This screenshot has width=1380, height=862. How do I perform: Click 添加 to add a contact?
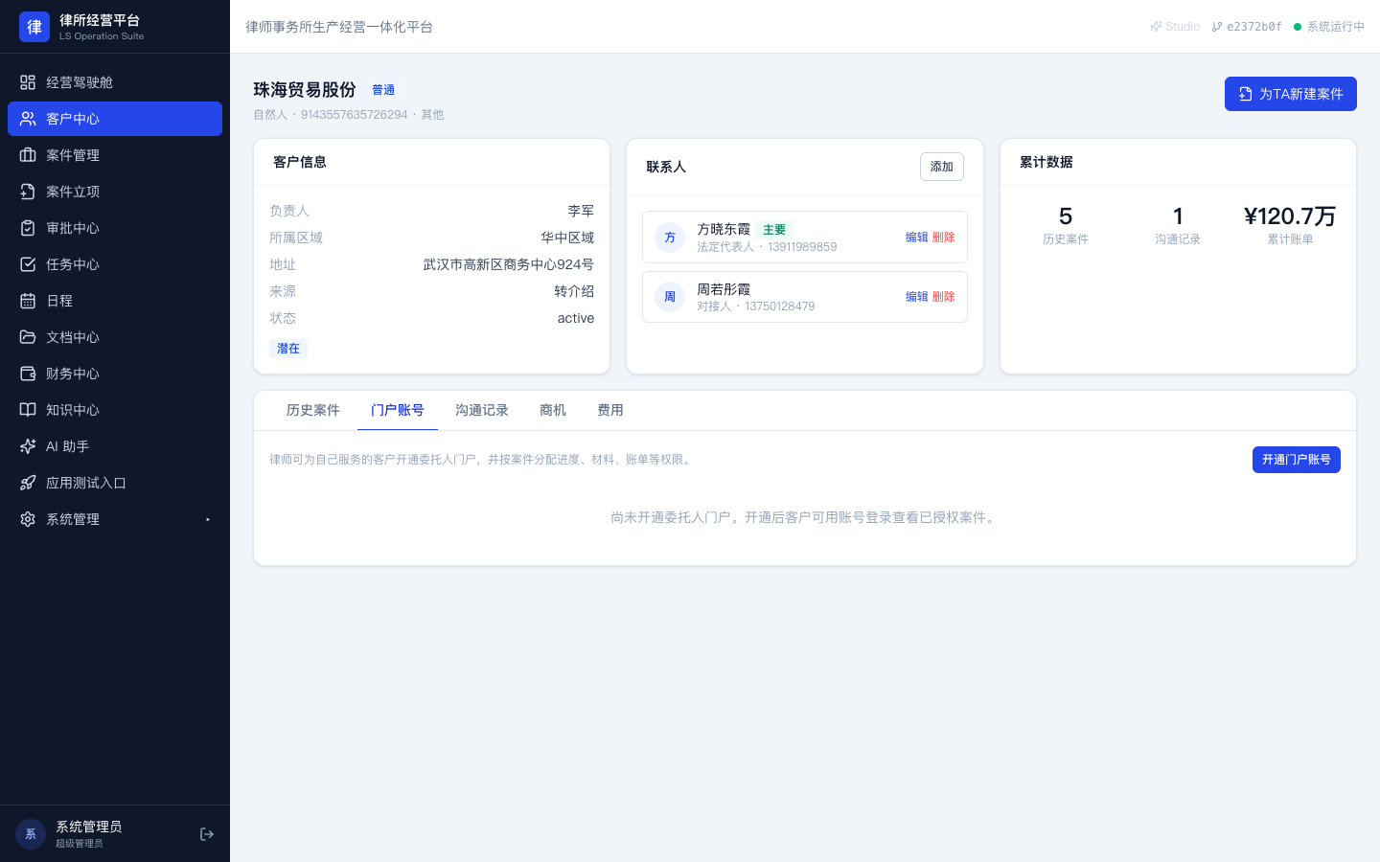(x=942, y=167)
